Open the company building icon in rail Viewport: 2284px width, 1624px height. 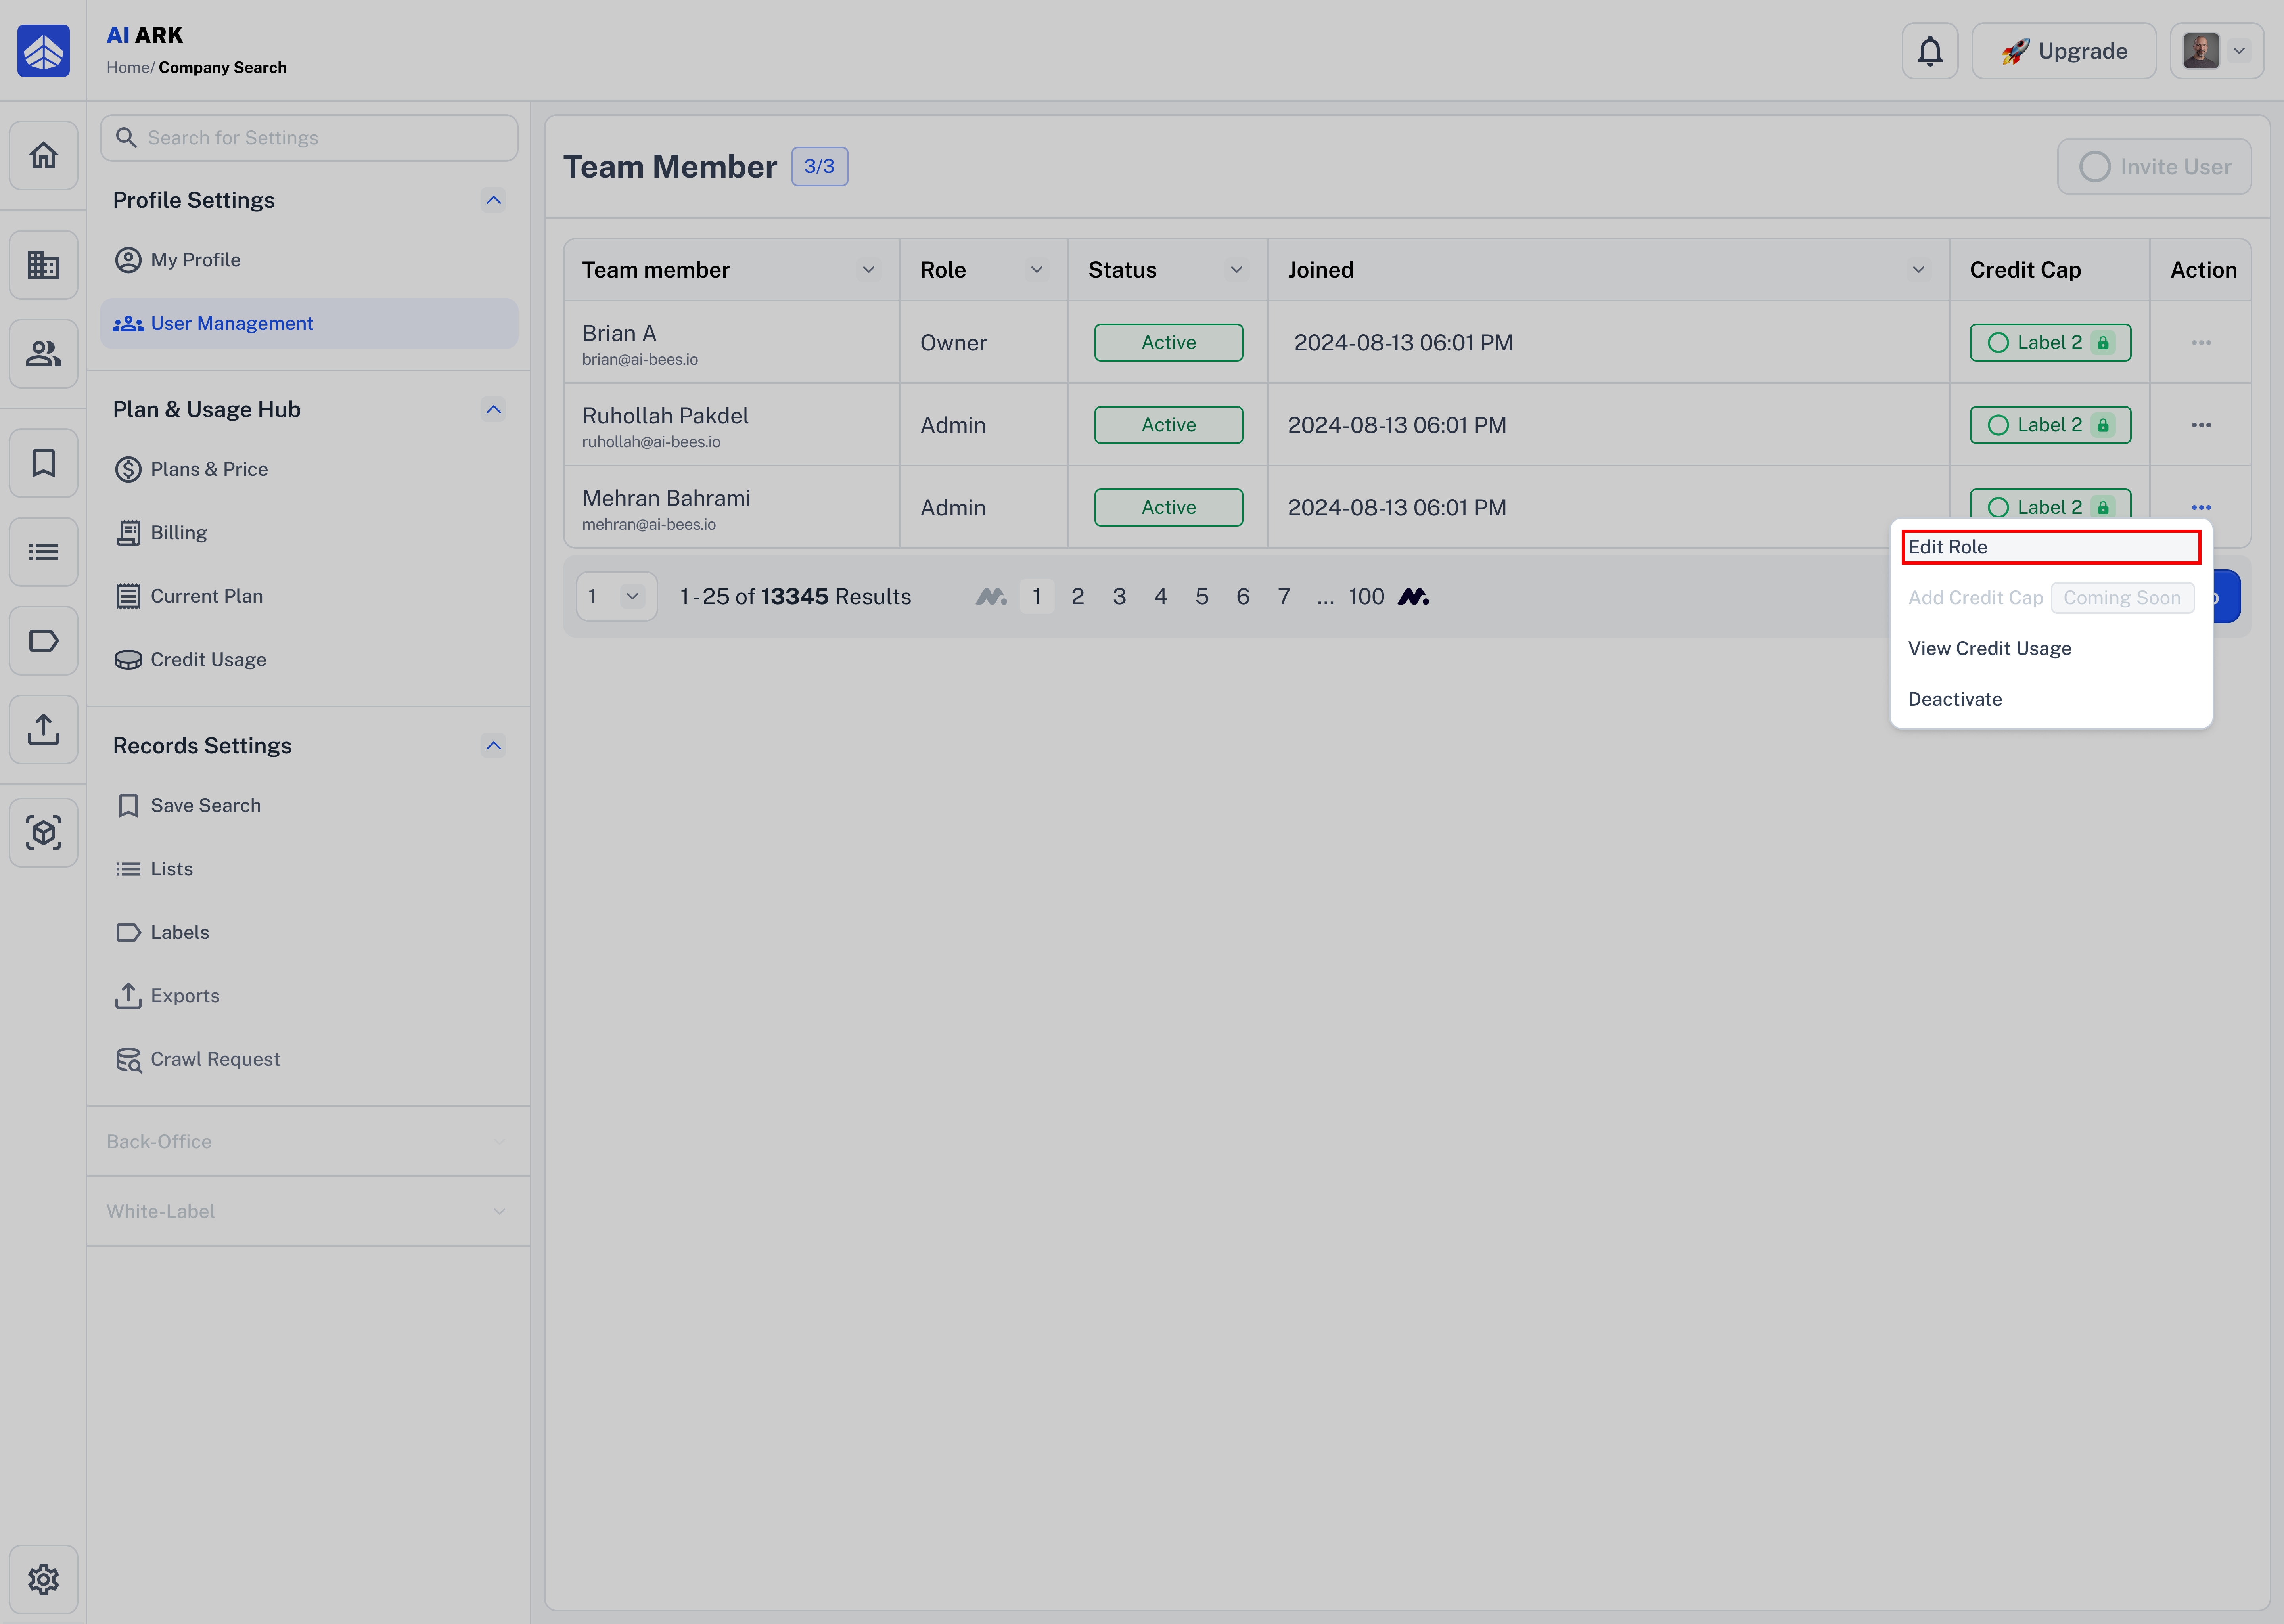[43, 265]
